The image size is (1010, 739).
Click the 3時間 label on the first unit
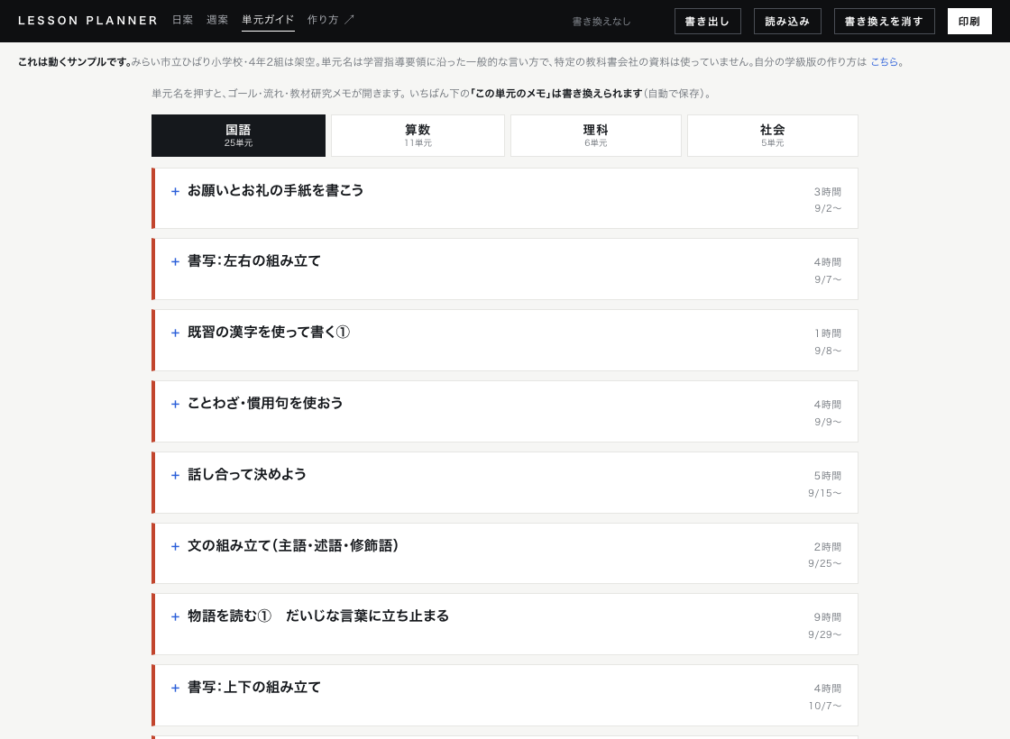[x=828, y=192]
